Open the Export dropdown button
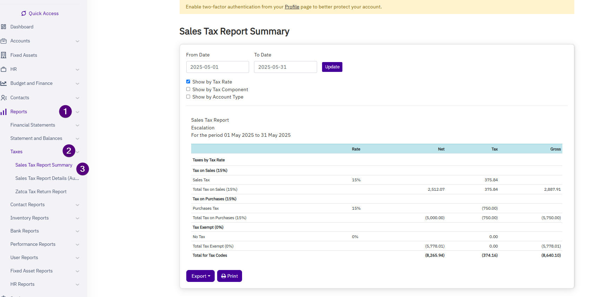This screenshot has height=297, width=602. click(200, 276)
